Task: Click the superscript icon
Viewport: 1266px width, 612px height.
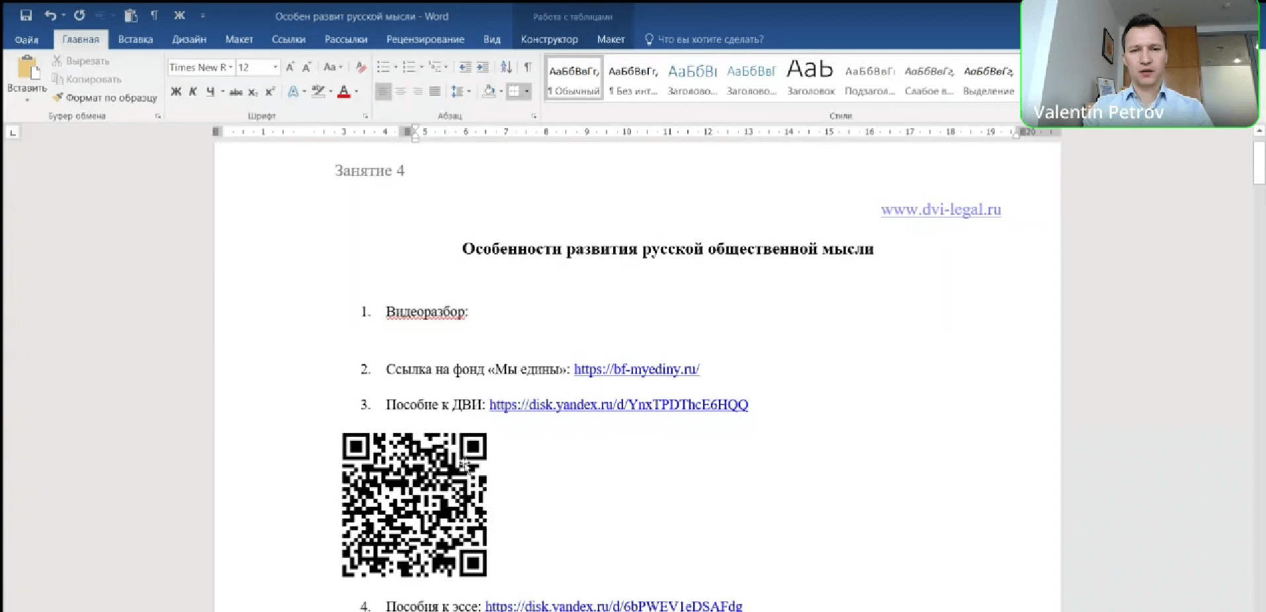Action: pos(270,92)
